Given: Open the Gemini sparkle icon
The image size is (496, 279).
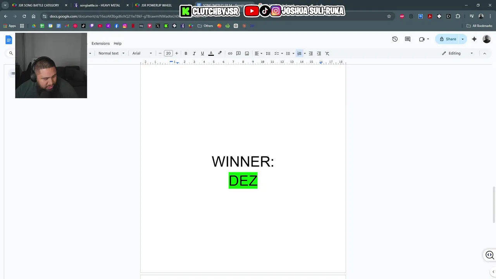Looking at the screenshot, I should tap(474, 39).
